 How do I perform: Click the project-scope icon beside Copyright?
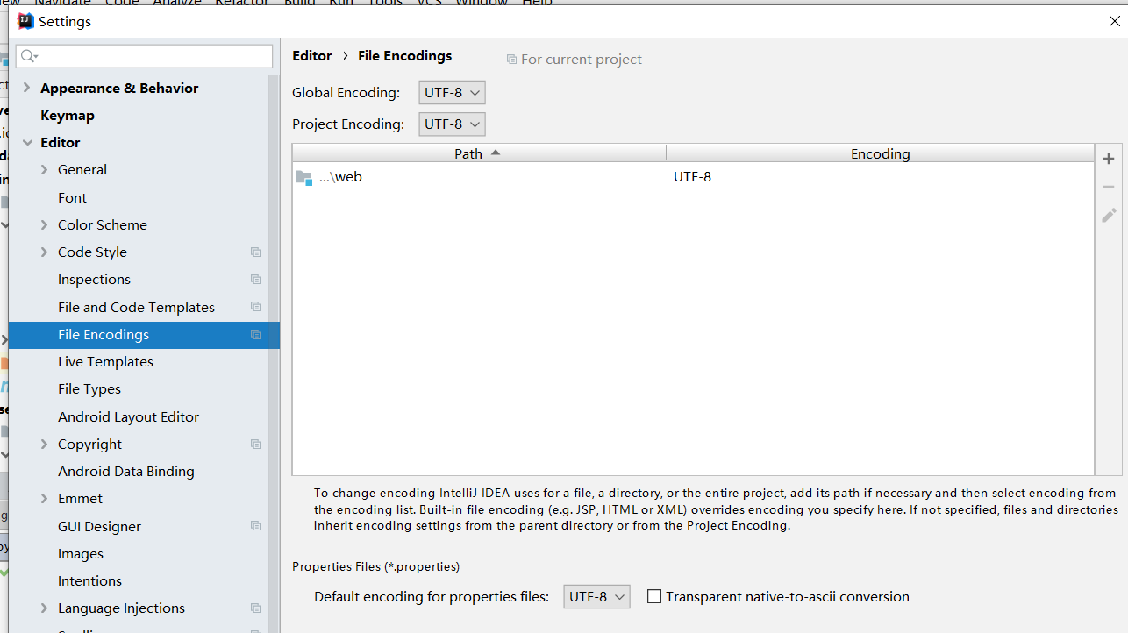click(x=255, y=445)
